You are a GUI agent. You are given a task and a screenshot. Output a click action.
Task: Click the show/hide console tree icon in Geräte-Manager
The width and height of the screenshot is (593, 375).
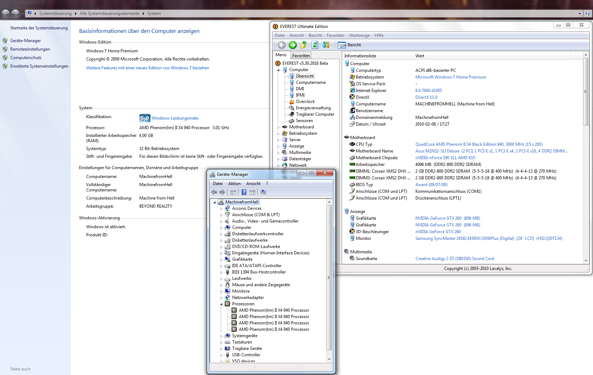233,192
